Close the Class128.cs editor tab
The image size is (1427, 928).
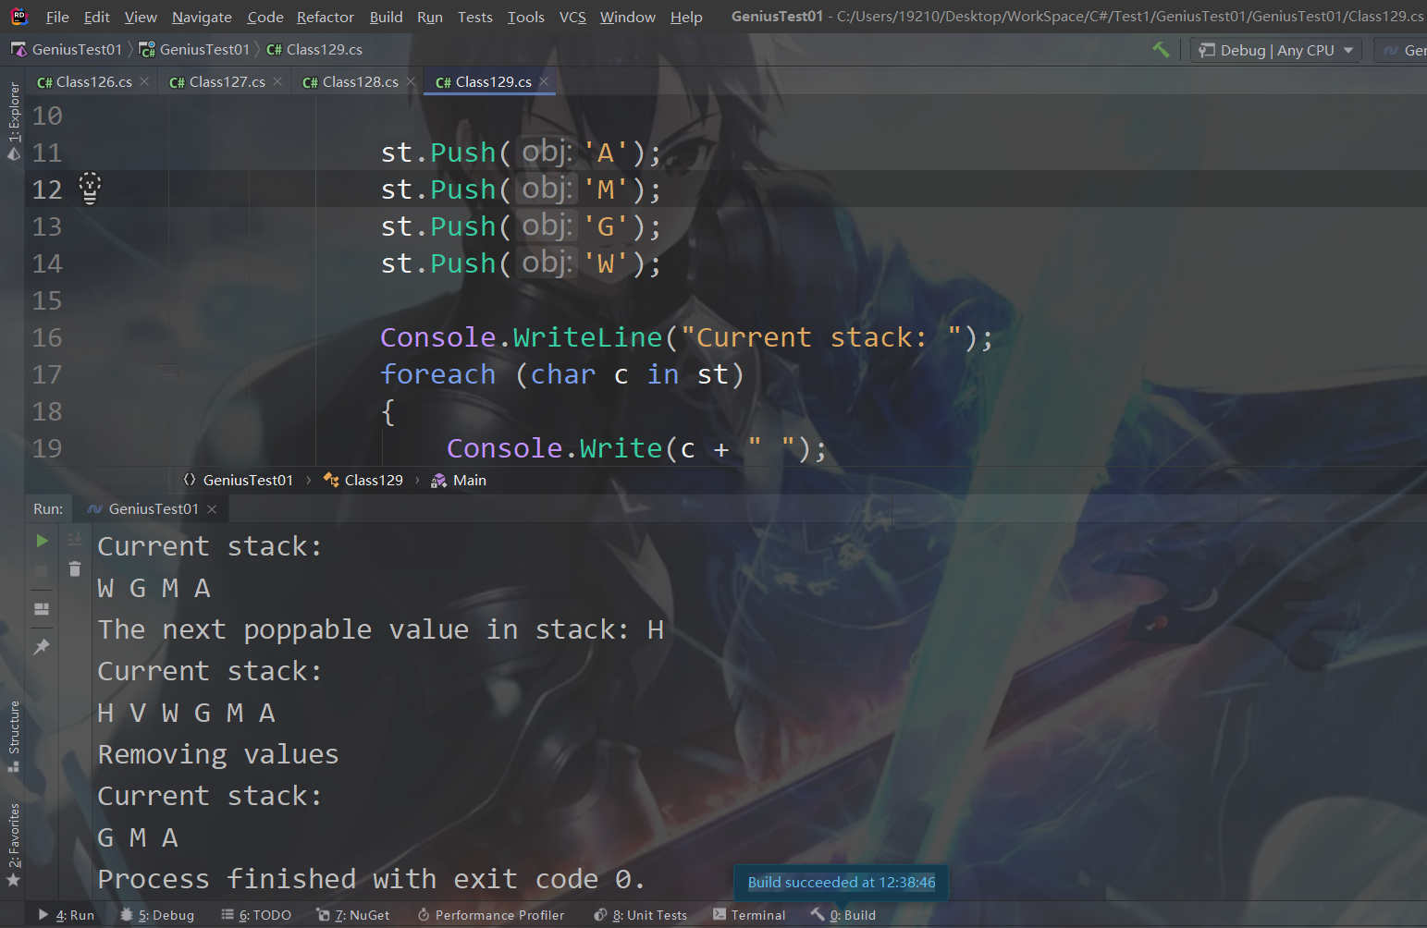[x=411, y=81]
